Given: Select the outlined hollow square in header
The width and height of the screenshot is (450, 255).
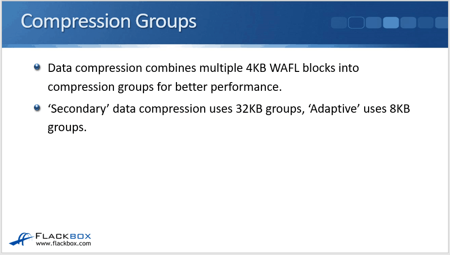Looking at the screenshot, I should coord(356,23).
